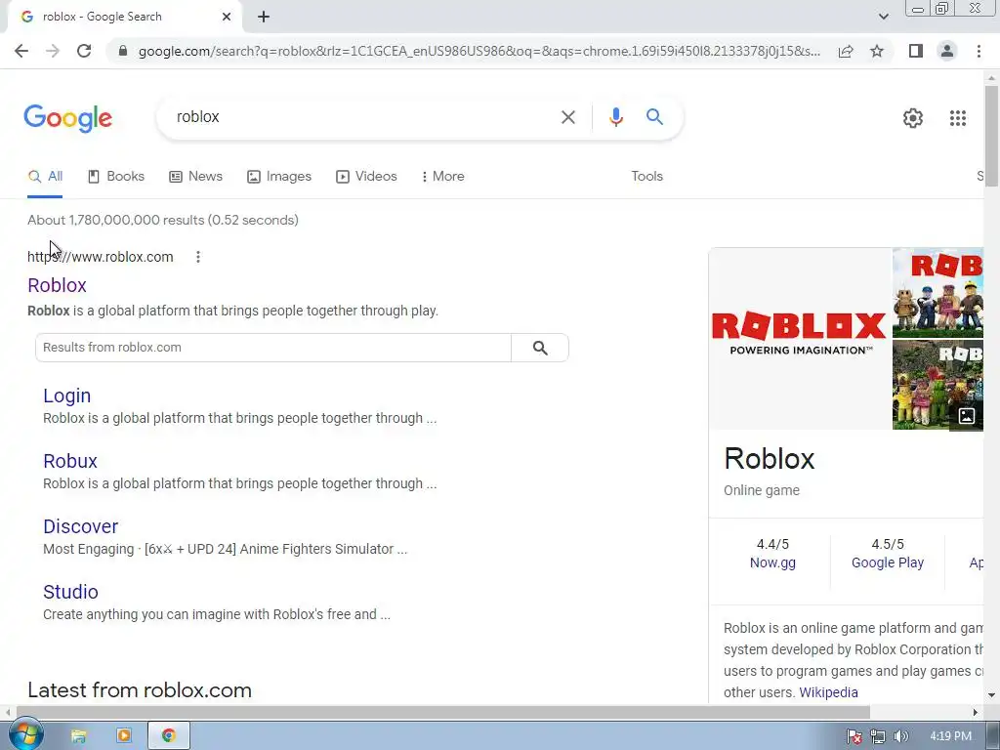The height and width of the screenshot is (750, 1000).
Task: Open the Google apps grid
Action: pyautogui.click(x=957, y=118)
